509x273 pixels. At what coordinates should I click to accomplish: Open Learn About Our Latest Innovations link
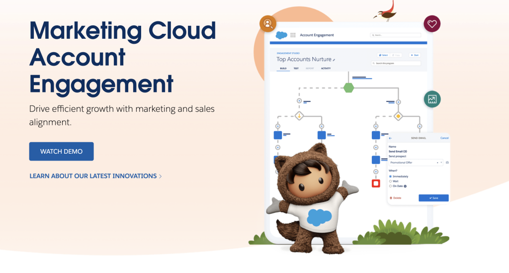(95, 176)
